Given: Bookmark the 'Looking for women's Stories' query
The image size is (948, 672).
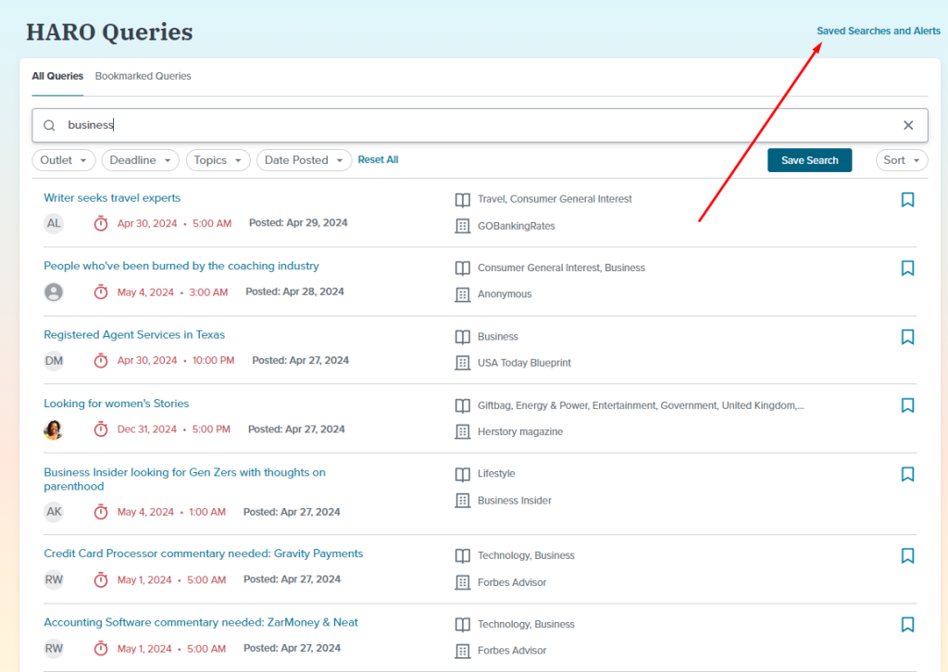Looking at the screenshot, I should [x=907, y=404].
